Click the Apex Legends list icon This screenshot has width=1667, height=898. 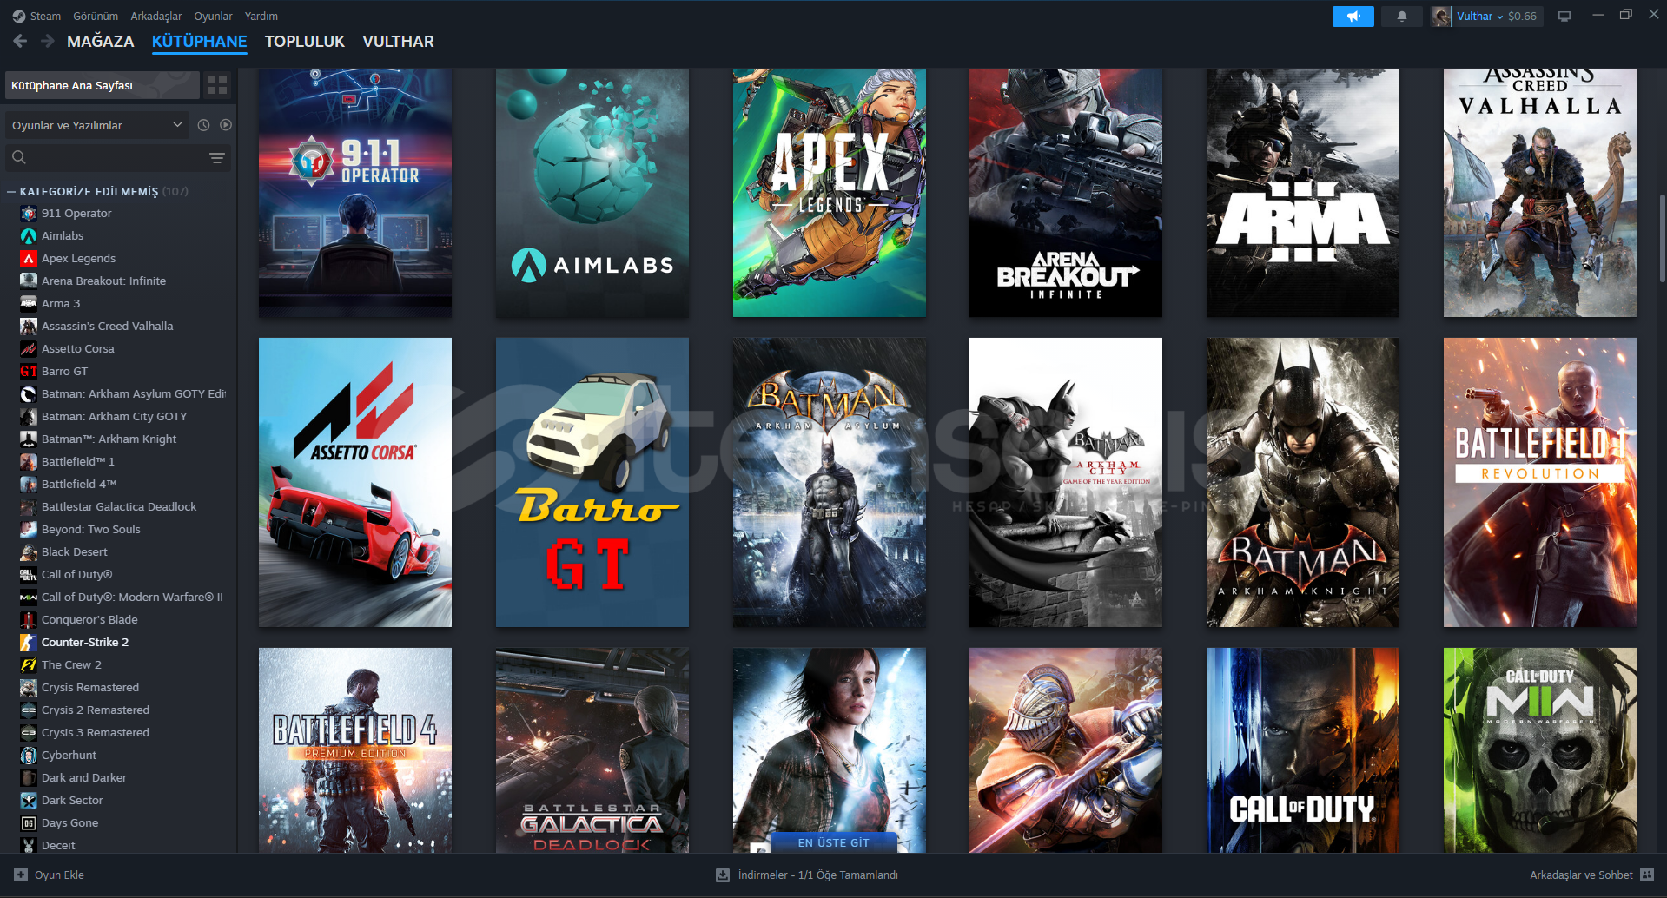[x=29, y=259]
